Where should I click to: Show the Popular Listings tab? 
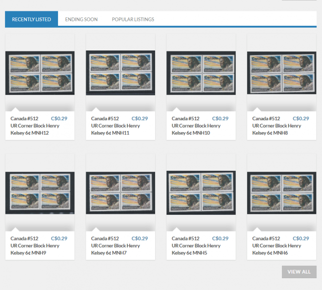133,19
